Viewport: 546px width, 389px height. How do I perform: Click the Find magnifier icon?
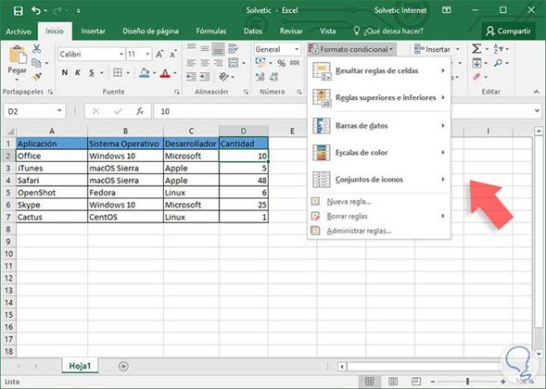(x=499, y=63)
